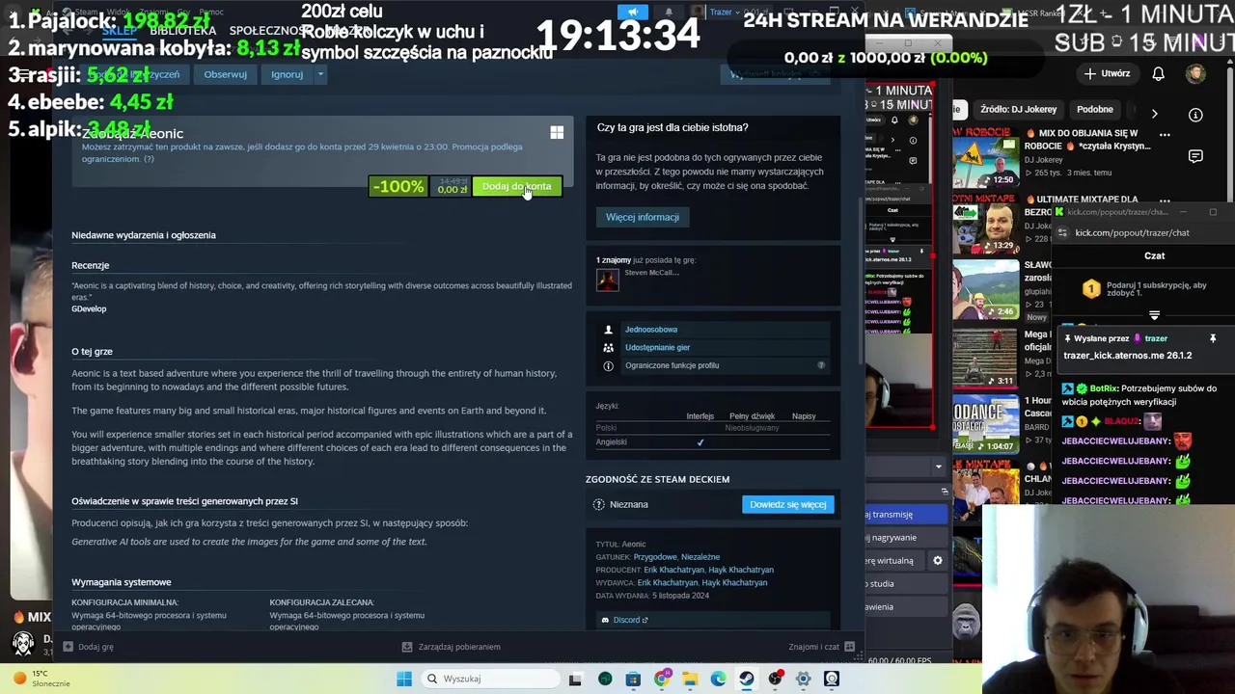The image size is (1235, 694).
Task: Click Steven McCall friend avatar
Action: [x=607, y=280]
